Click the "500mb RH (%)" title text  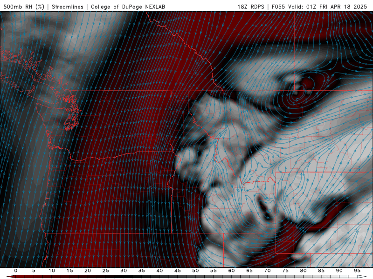coord(24,7)
